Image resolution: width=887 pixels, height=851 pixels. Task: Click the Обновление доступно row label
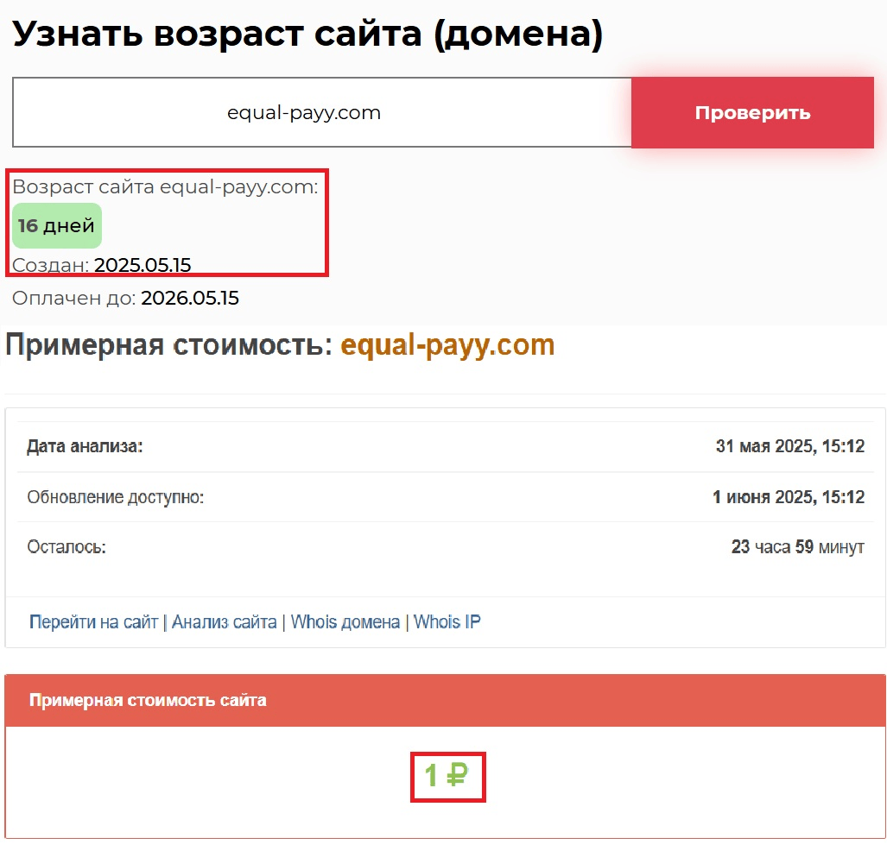(115, 497)
